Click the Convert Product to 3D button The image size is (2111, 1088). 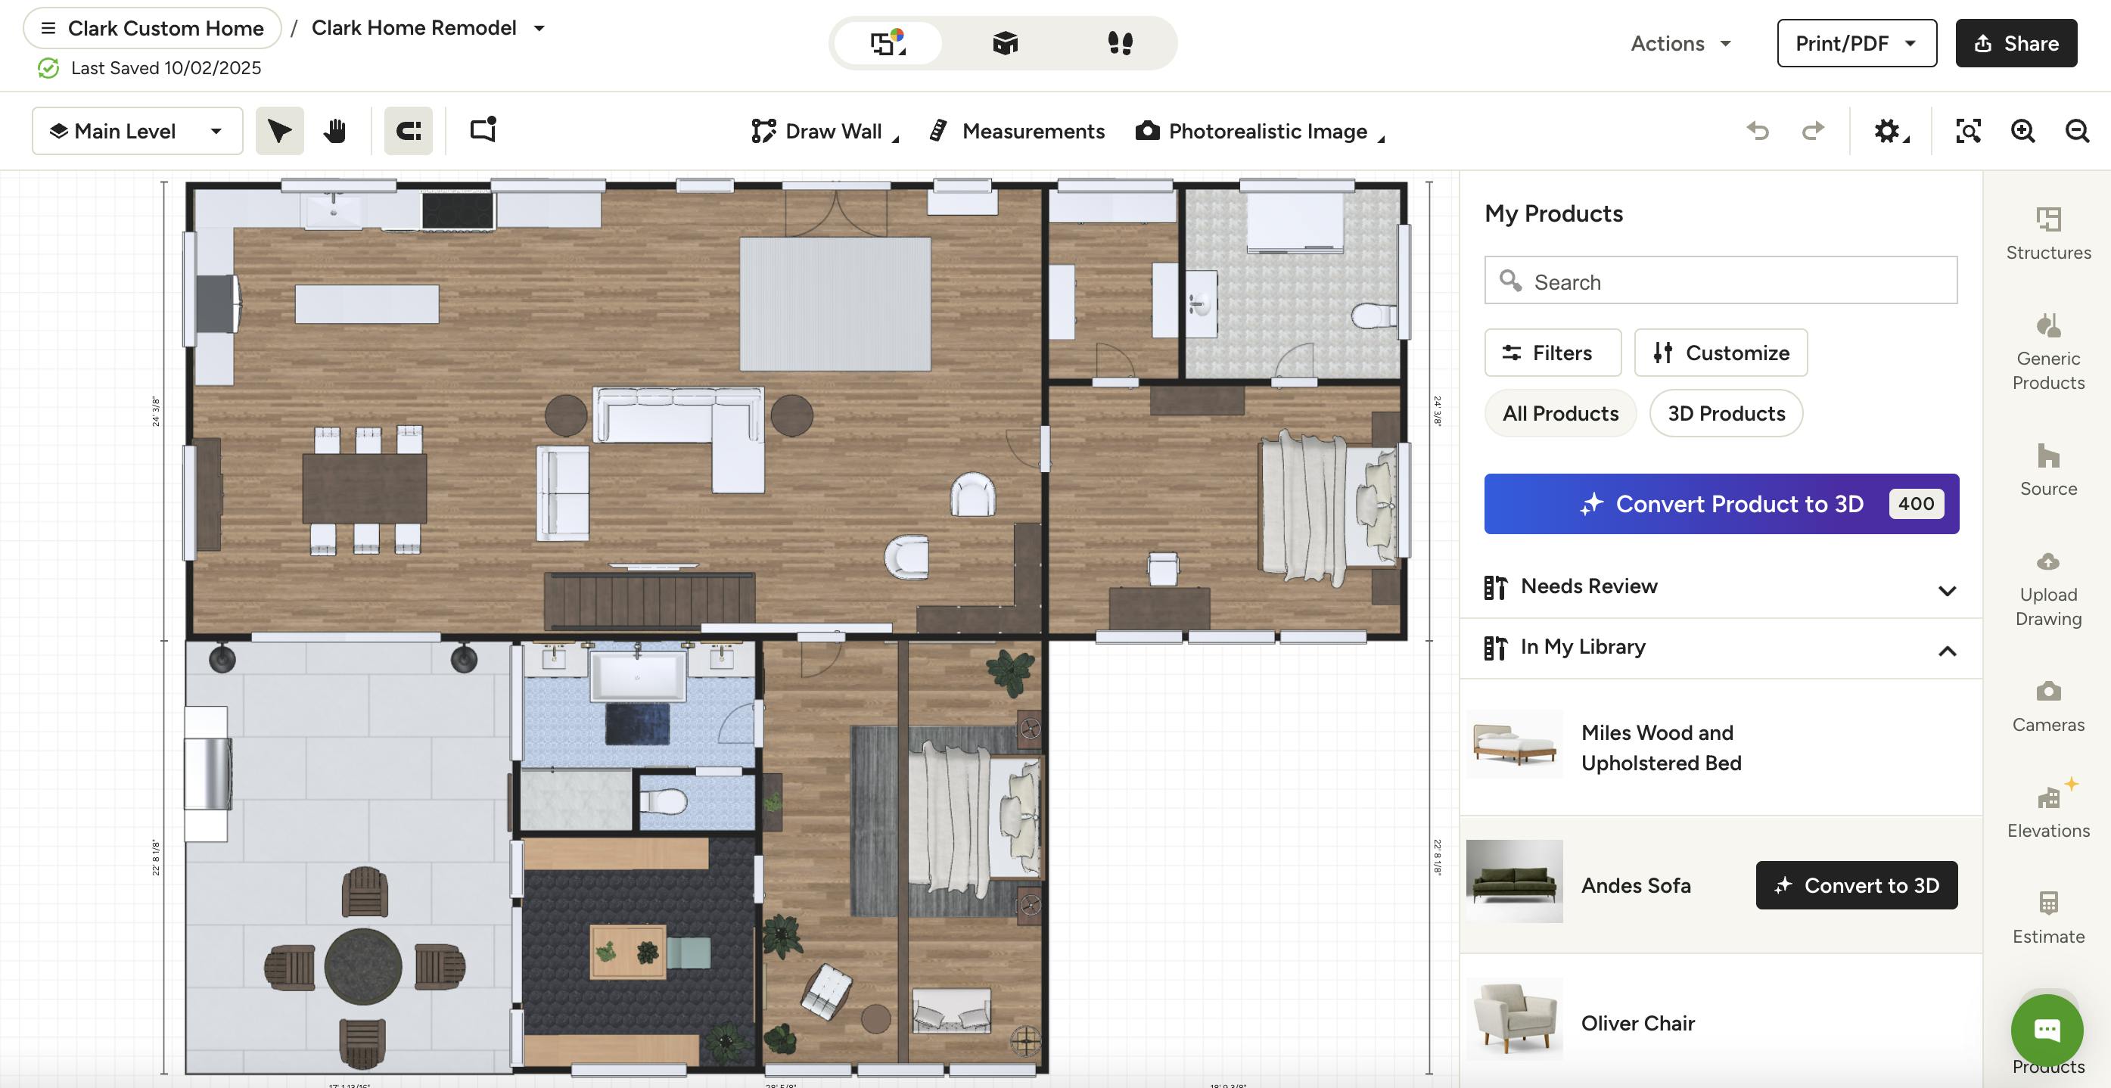(1721, 504)
